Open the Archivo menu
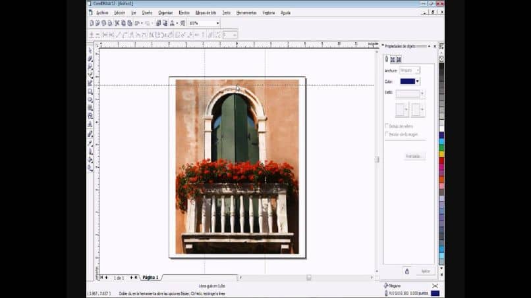 102,12
